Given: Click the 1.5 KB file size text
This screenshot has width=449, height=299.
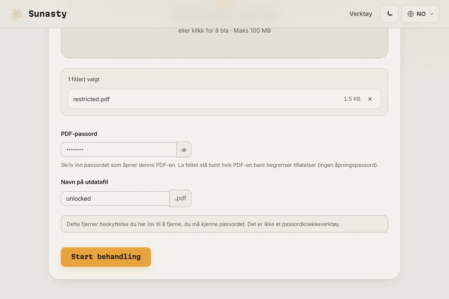Looking at the screenshot, I should point(352,99).
